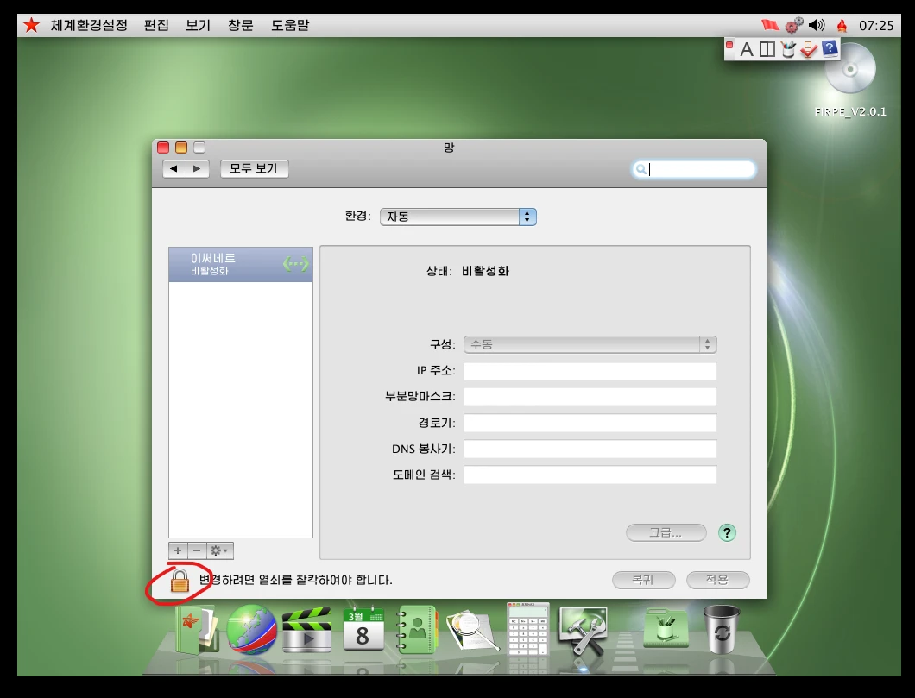Select the 이써네트 network in the list
The width and height of the screenshot is (915, 698).
[x=240, y=264]
